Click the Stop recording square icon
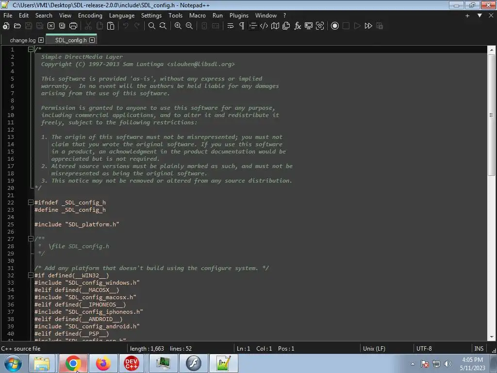This screenshot has width=497, height=373. point(346,26)
